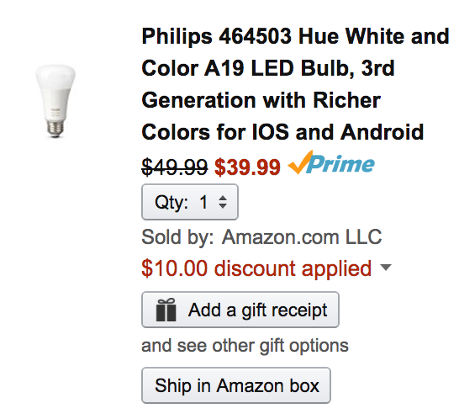Click the Add a gift receipt button
This screenshot has height=419, width=459.
click(240, 310)
